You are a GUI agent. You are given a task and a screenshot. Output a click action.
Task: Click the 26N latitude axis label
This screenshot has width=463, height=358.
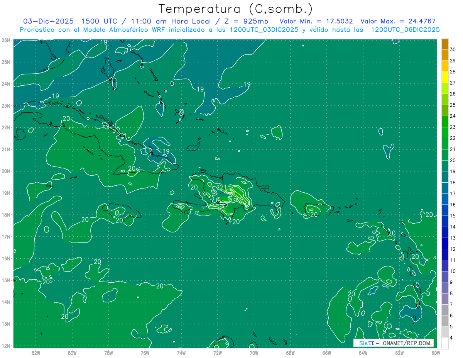tap(6, 40)
